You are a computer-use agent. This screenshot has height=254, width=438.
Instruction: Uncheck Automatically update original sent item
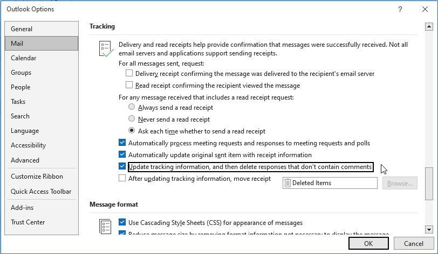(122, 154)
